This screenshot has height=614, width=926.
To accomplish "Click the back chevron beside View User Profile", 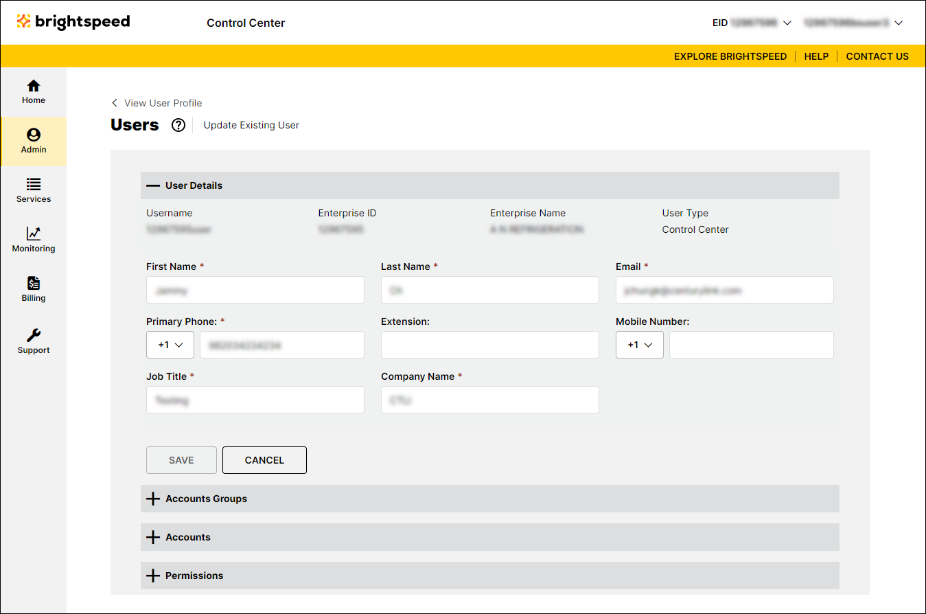I will pyautogui.click(x=115, y=103).
